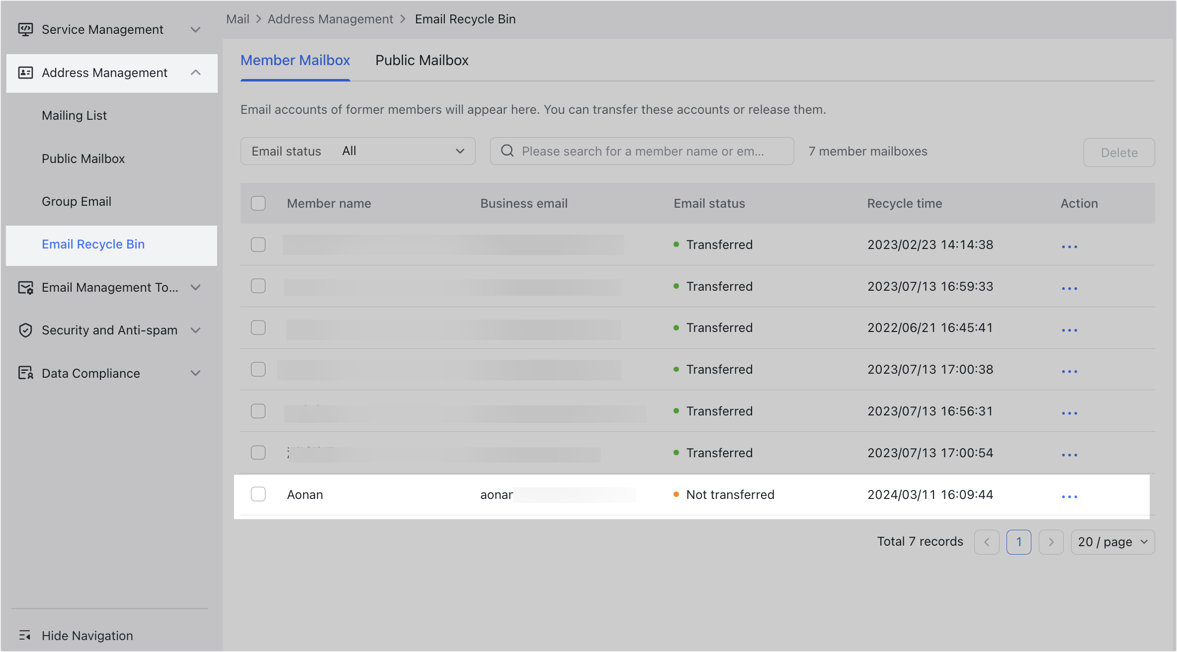Open Group Email in the sidebar
This screenshot has width=1177, height=652.
(77, 201)
